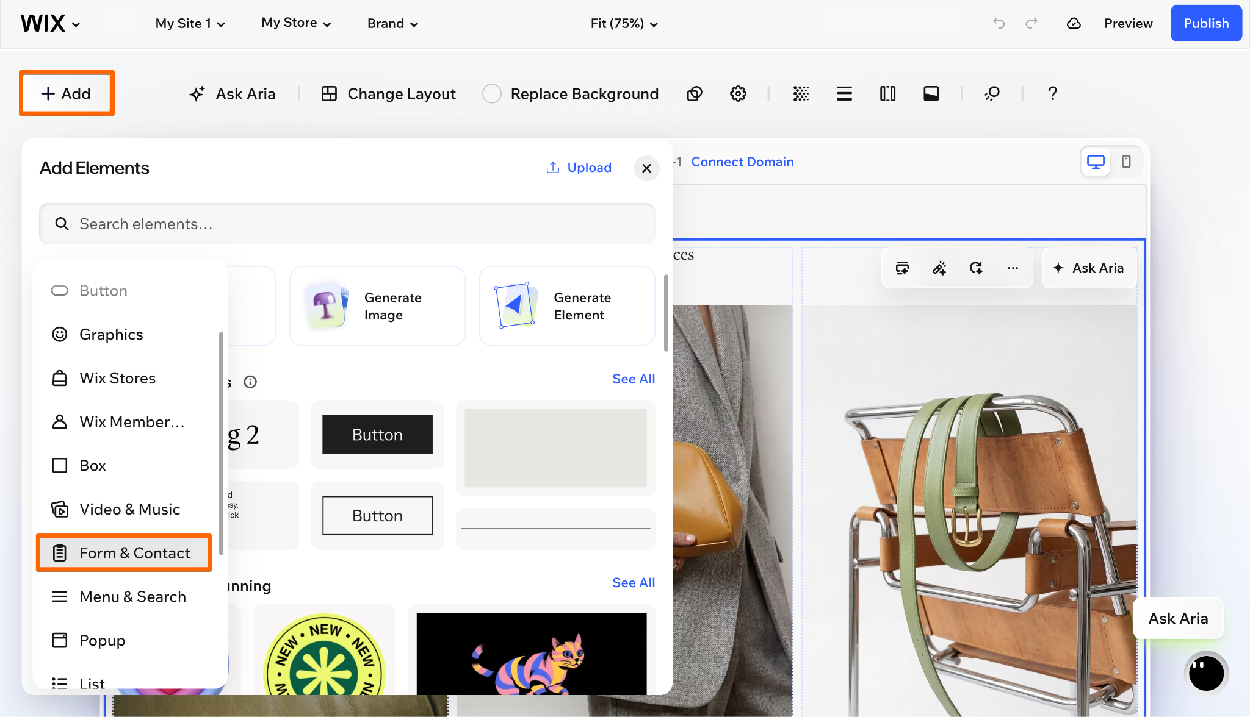Open the help question mark icon
Viewport: 1250px width, 717px height.
[1052, 94]
